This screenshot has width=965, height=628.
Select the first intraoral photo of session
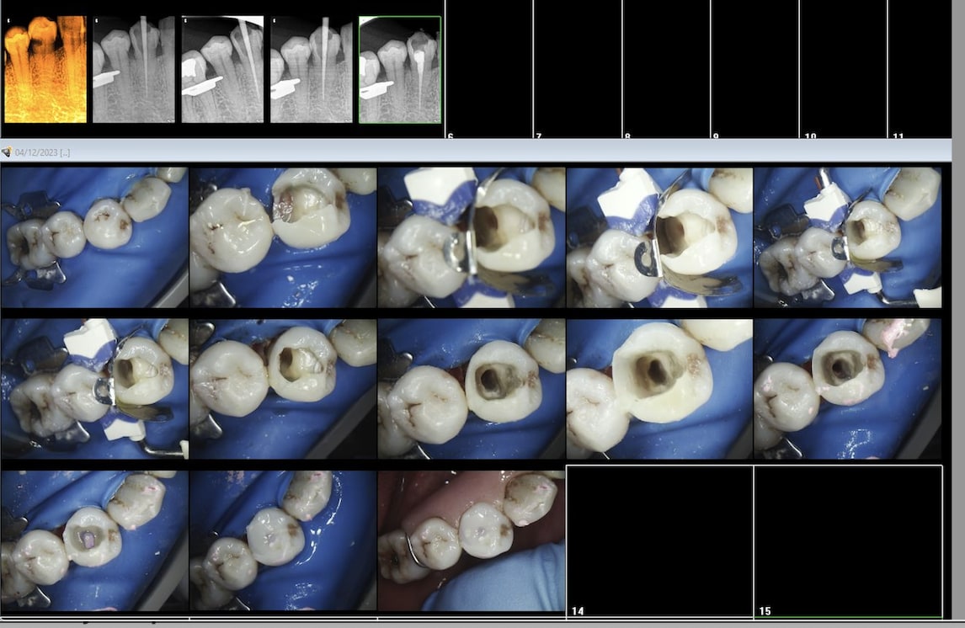click(94, 237)
